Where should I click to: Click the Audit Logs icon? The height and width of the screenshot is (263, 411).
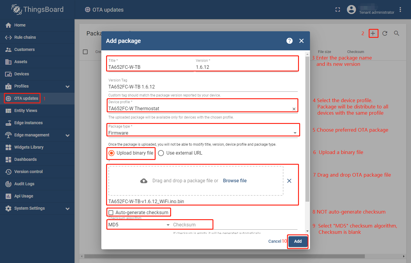8,184
